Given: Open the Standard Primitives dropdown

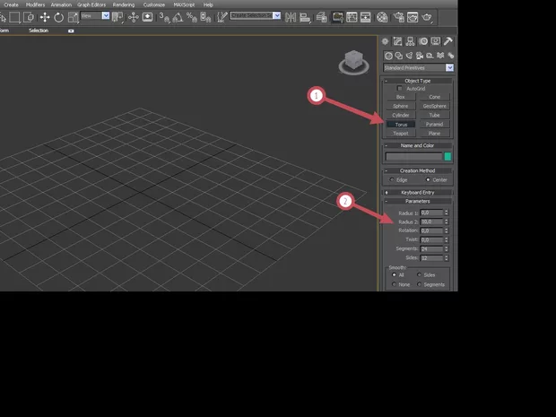Looking at the screenshot, I should pyautogui.click(x=449, y=67).
